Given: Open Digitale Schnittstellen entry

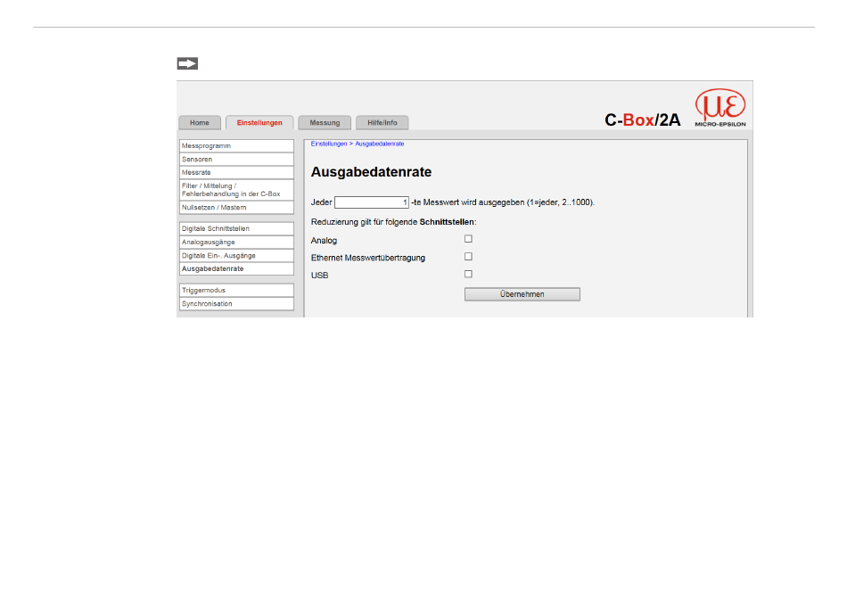Looking at the screenshot, I should (x=236, y=228).
